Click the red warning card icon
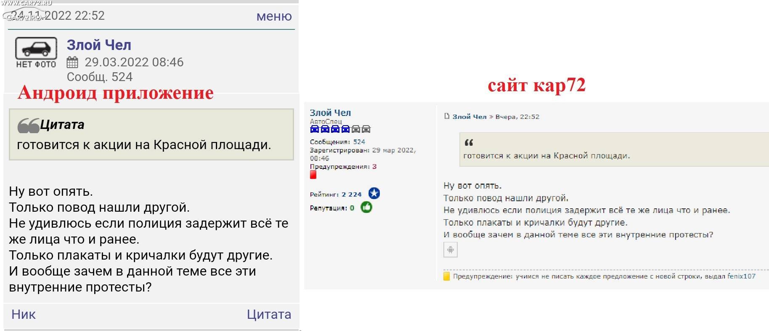This screenshot has width=769, height=331. point(313,175)
